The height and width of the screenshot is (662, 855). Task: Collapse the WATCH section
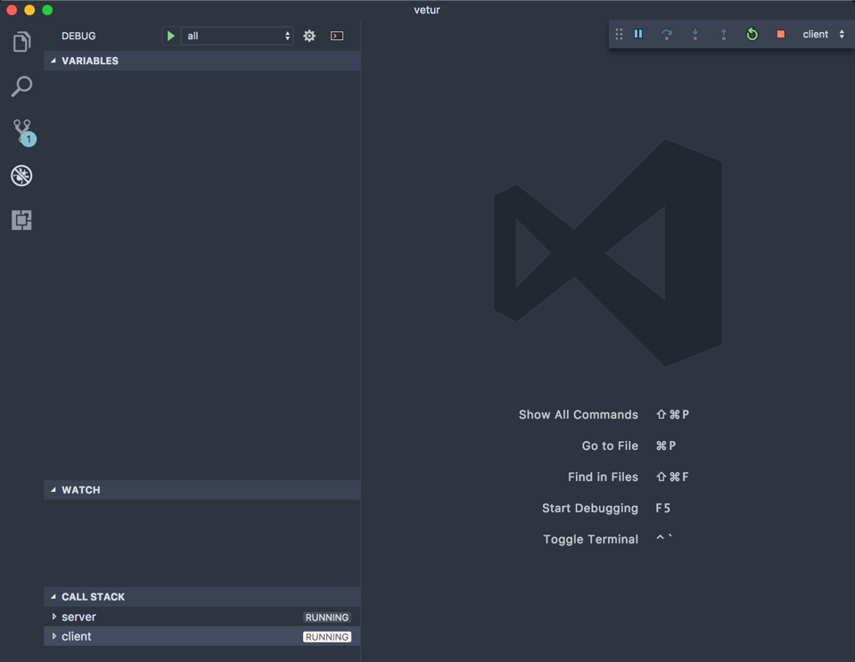(x=202, y=490)
